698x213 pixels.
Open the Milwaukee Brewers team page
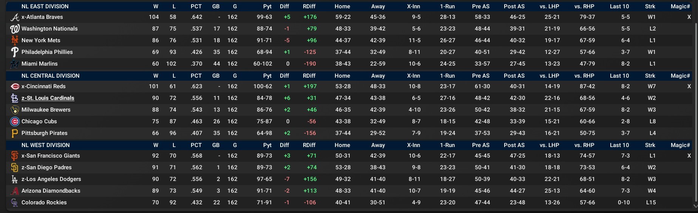click(x=46, y=110)
